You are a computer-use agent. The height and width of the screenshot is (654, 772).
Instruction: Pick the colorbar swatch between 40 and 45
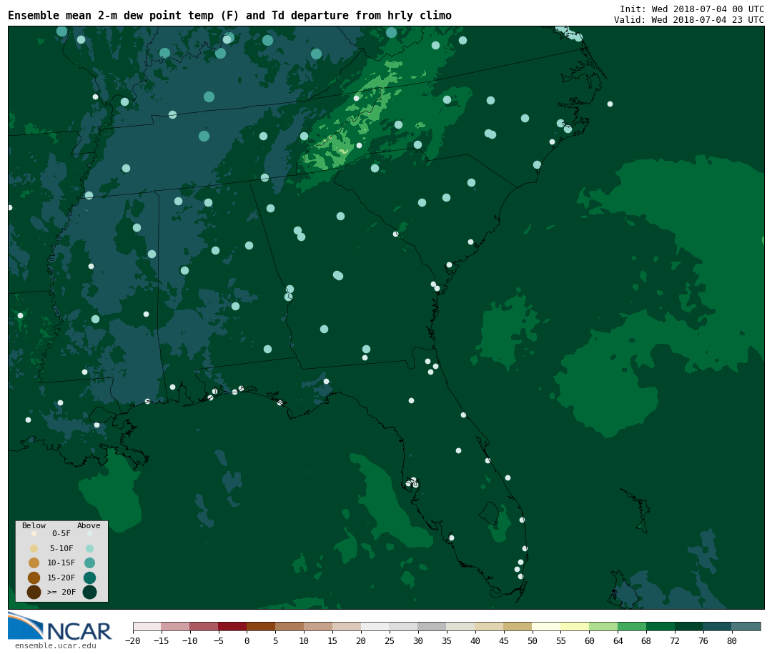click(x=490, y=626)
